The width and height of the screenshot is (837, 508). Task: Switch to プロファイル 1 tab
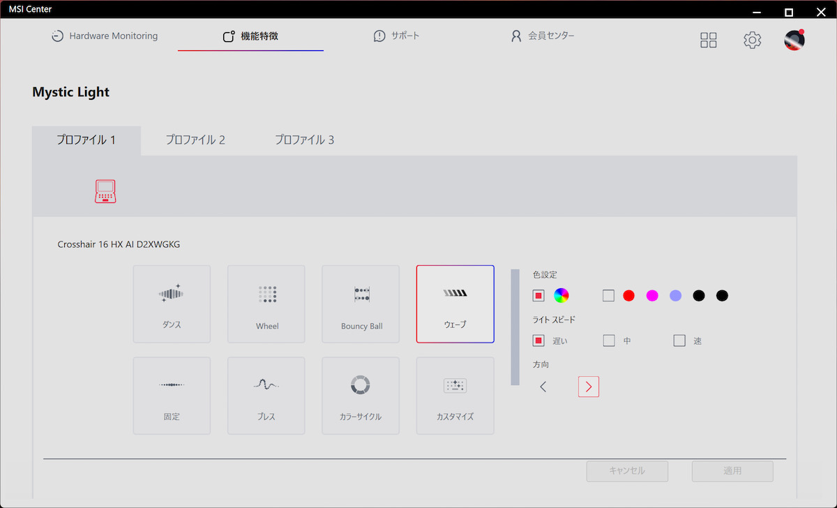click(x=86, y=140)
